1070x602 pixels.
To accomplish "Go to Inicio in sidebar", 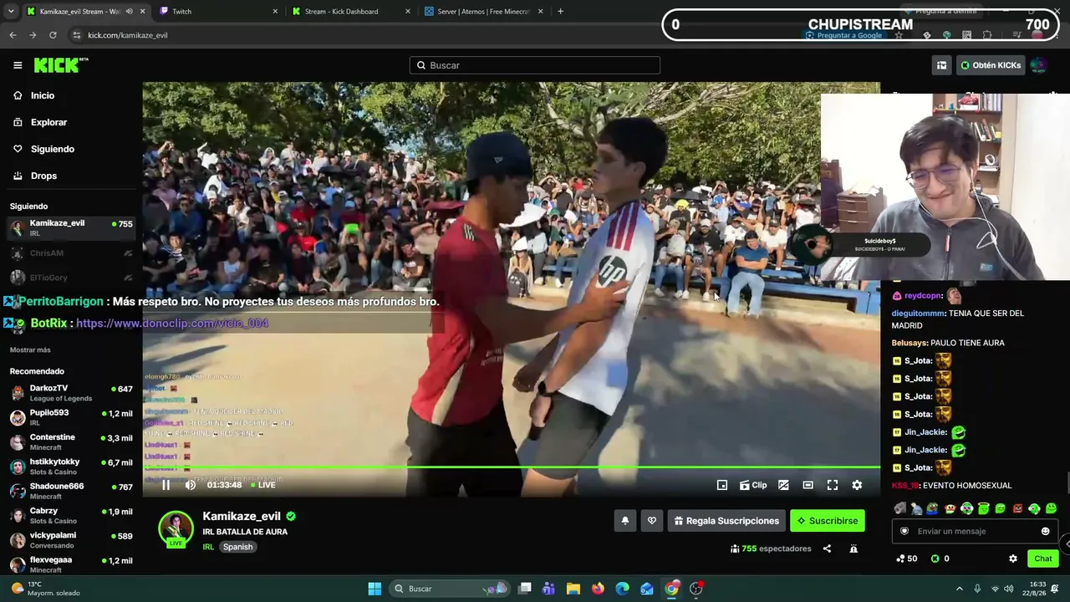I will (43, 95).
